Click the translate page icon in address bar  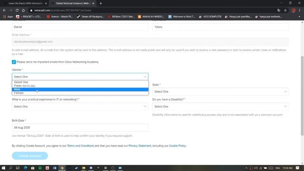pyautogui.click(x=279, y=10)
